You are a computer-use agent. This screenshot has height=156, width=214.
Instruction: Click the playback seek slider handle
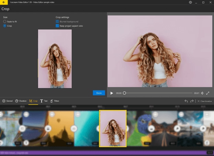coord(124,93)
